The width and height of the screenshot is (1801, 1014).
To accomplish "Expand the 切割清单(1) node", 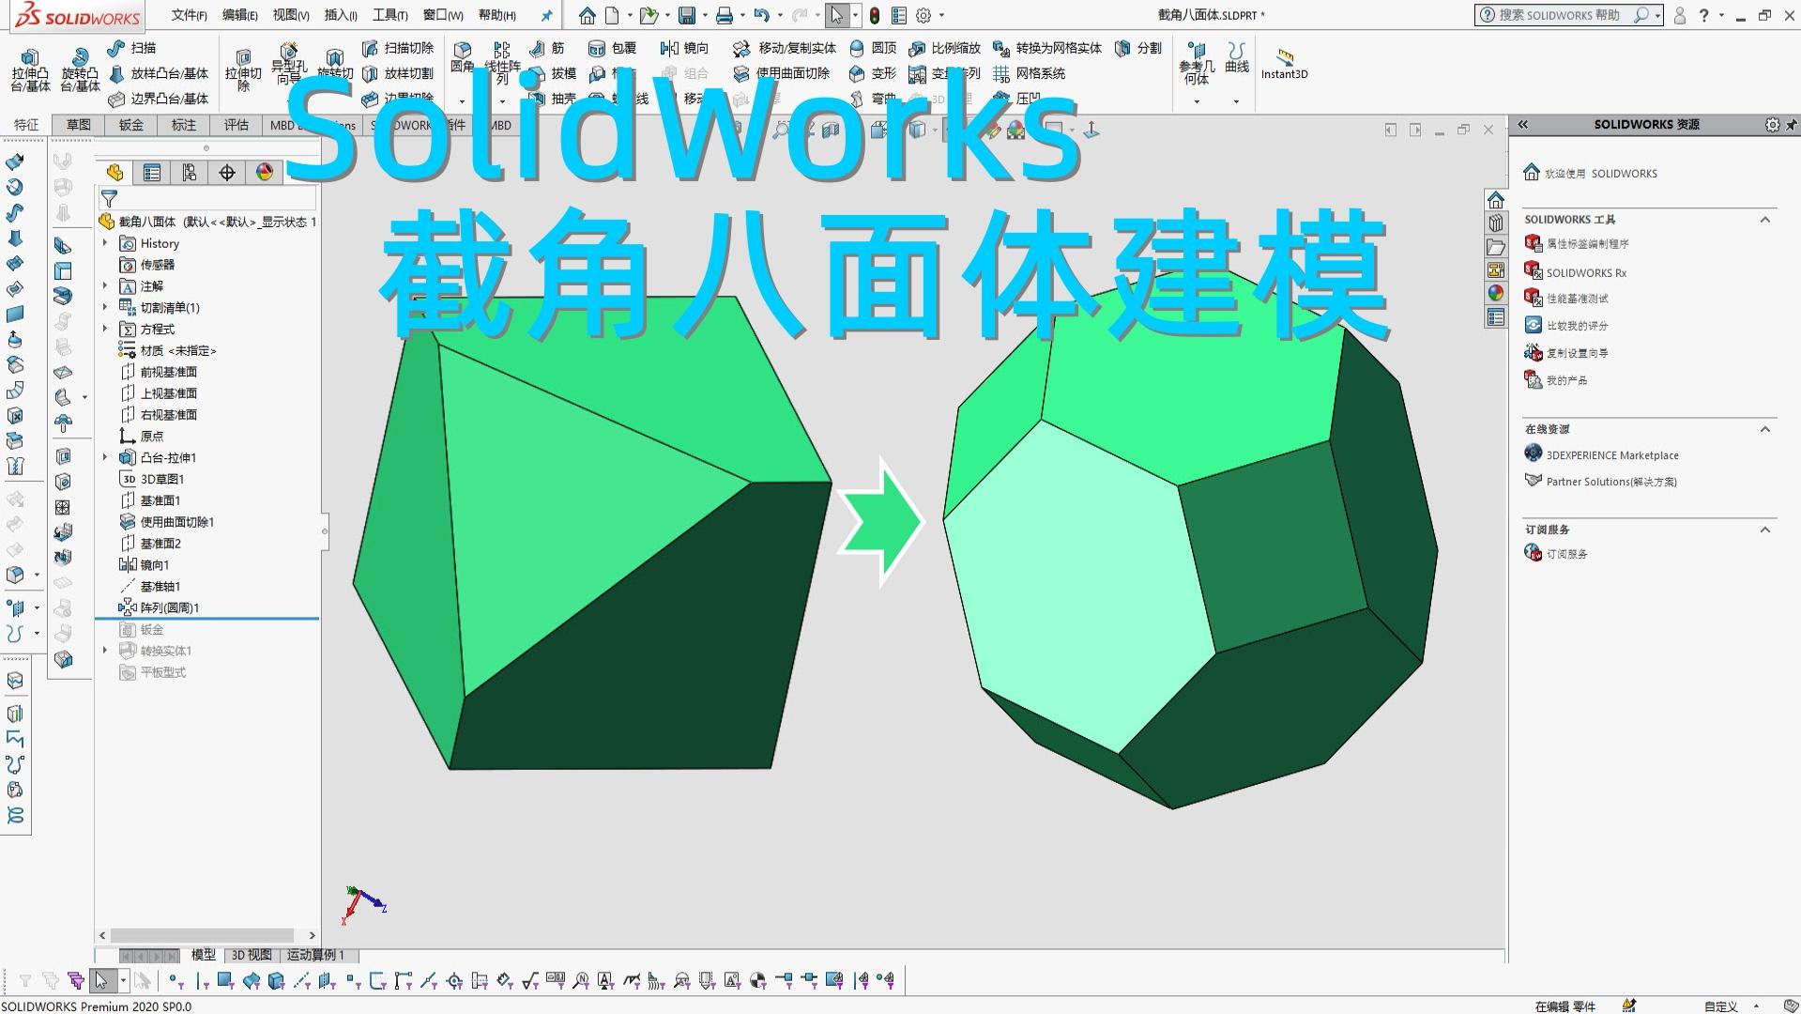I will tap(105, 307).
